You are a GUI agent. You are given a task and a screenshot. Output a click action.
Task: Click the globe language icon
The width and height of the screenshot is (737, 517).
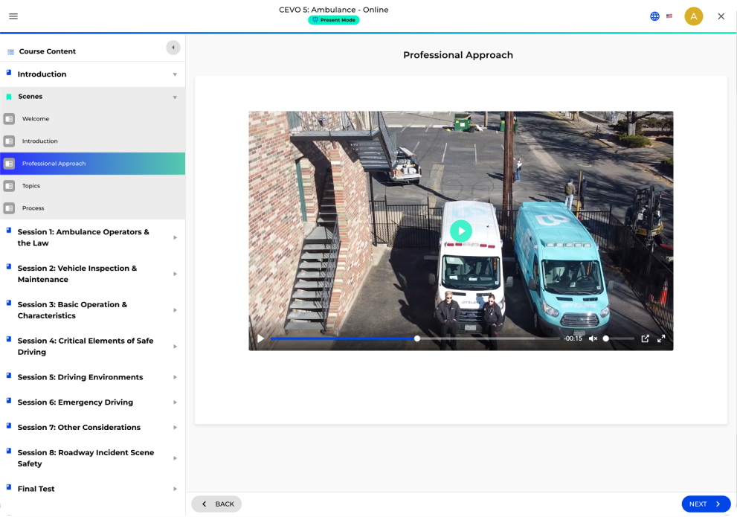[x=654, y=16]
